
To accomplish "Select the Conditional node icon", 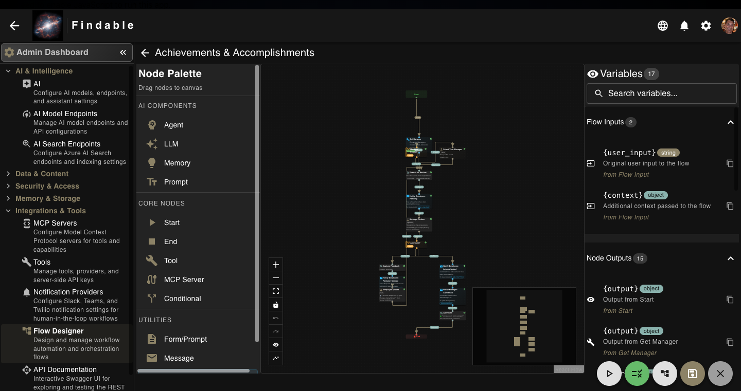I will (x=152, y=299).
